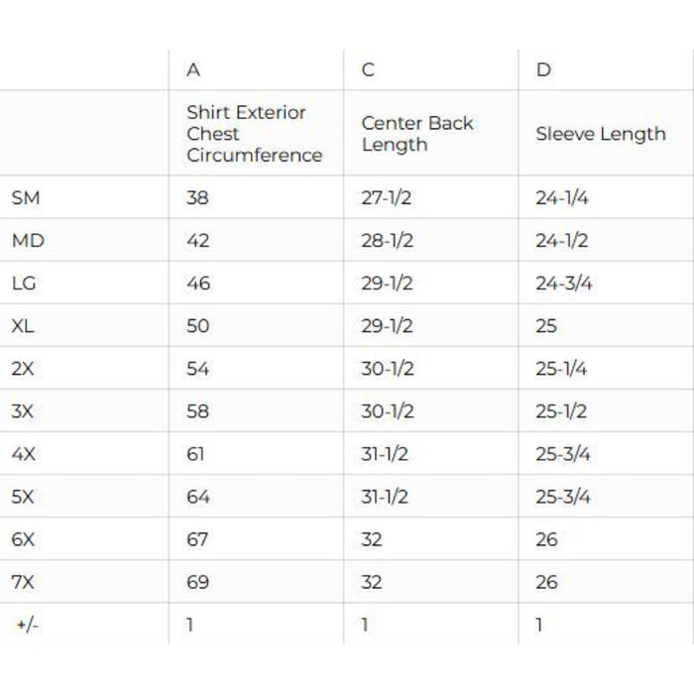Click the LG size row label
The image size is (694, 694).
pos(24,283)
